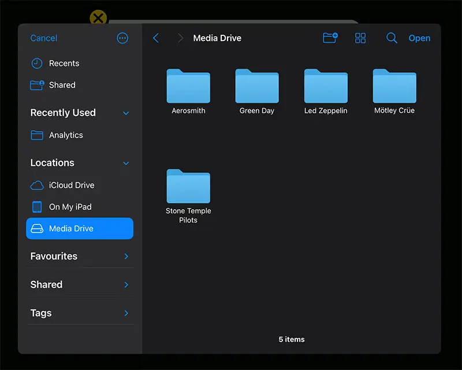Click the Open button
The width and height of the screenshot is (462, 370).
pyautogui.click(x=419, y=38)
